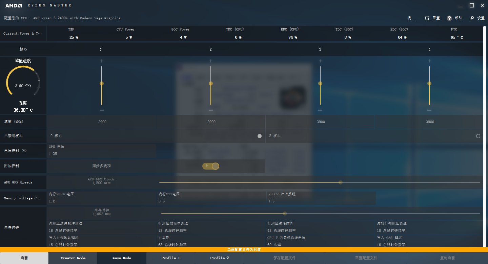Click the 列地址选通脉冲延迟 timing field
The width and height of the screenshot is (488, 264).
[102, 227]
